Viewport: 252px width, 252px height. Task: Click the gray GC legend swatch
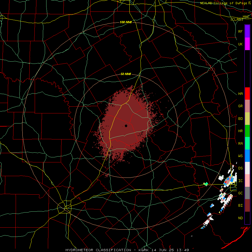tap(247, 193)
